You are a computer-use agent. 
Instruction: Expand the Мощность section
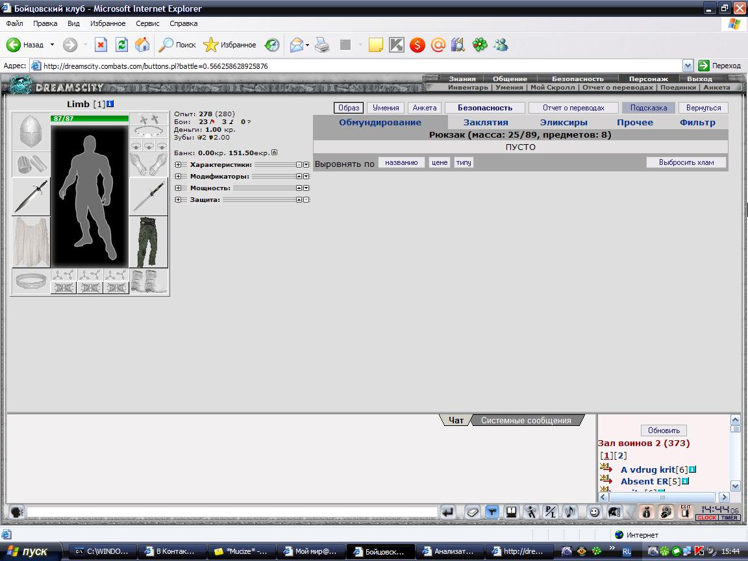click(178, 188)
